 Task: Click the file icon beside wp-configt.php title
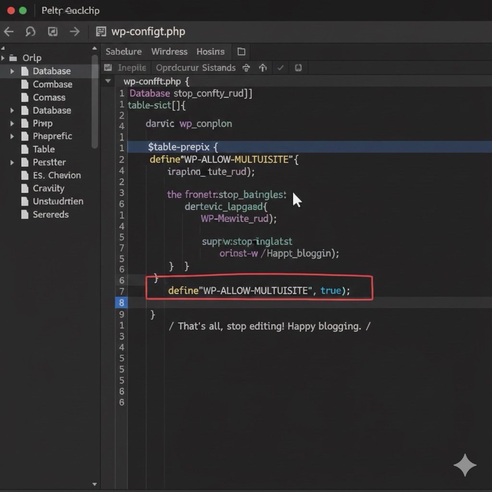coord(101,32)
